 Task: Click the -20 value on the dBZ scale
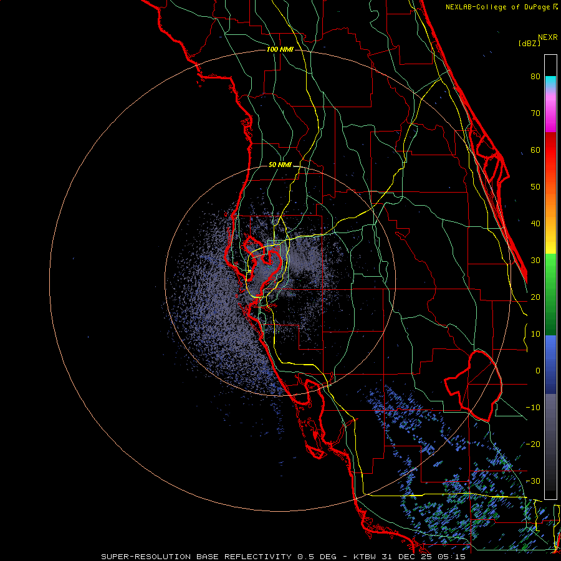point(533,444)
